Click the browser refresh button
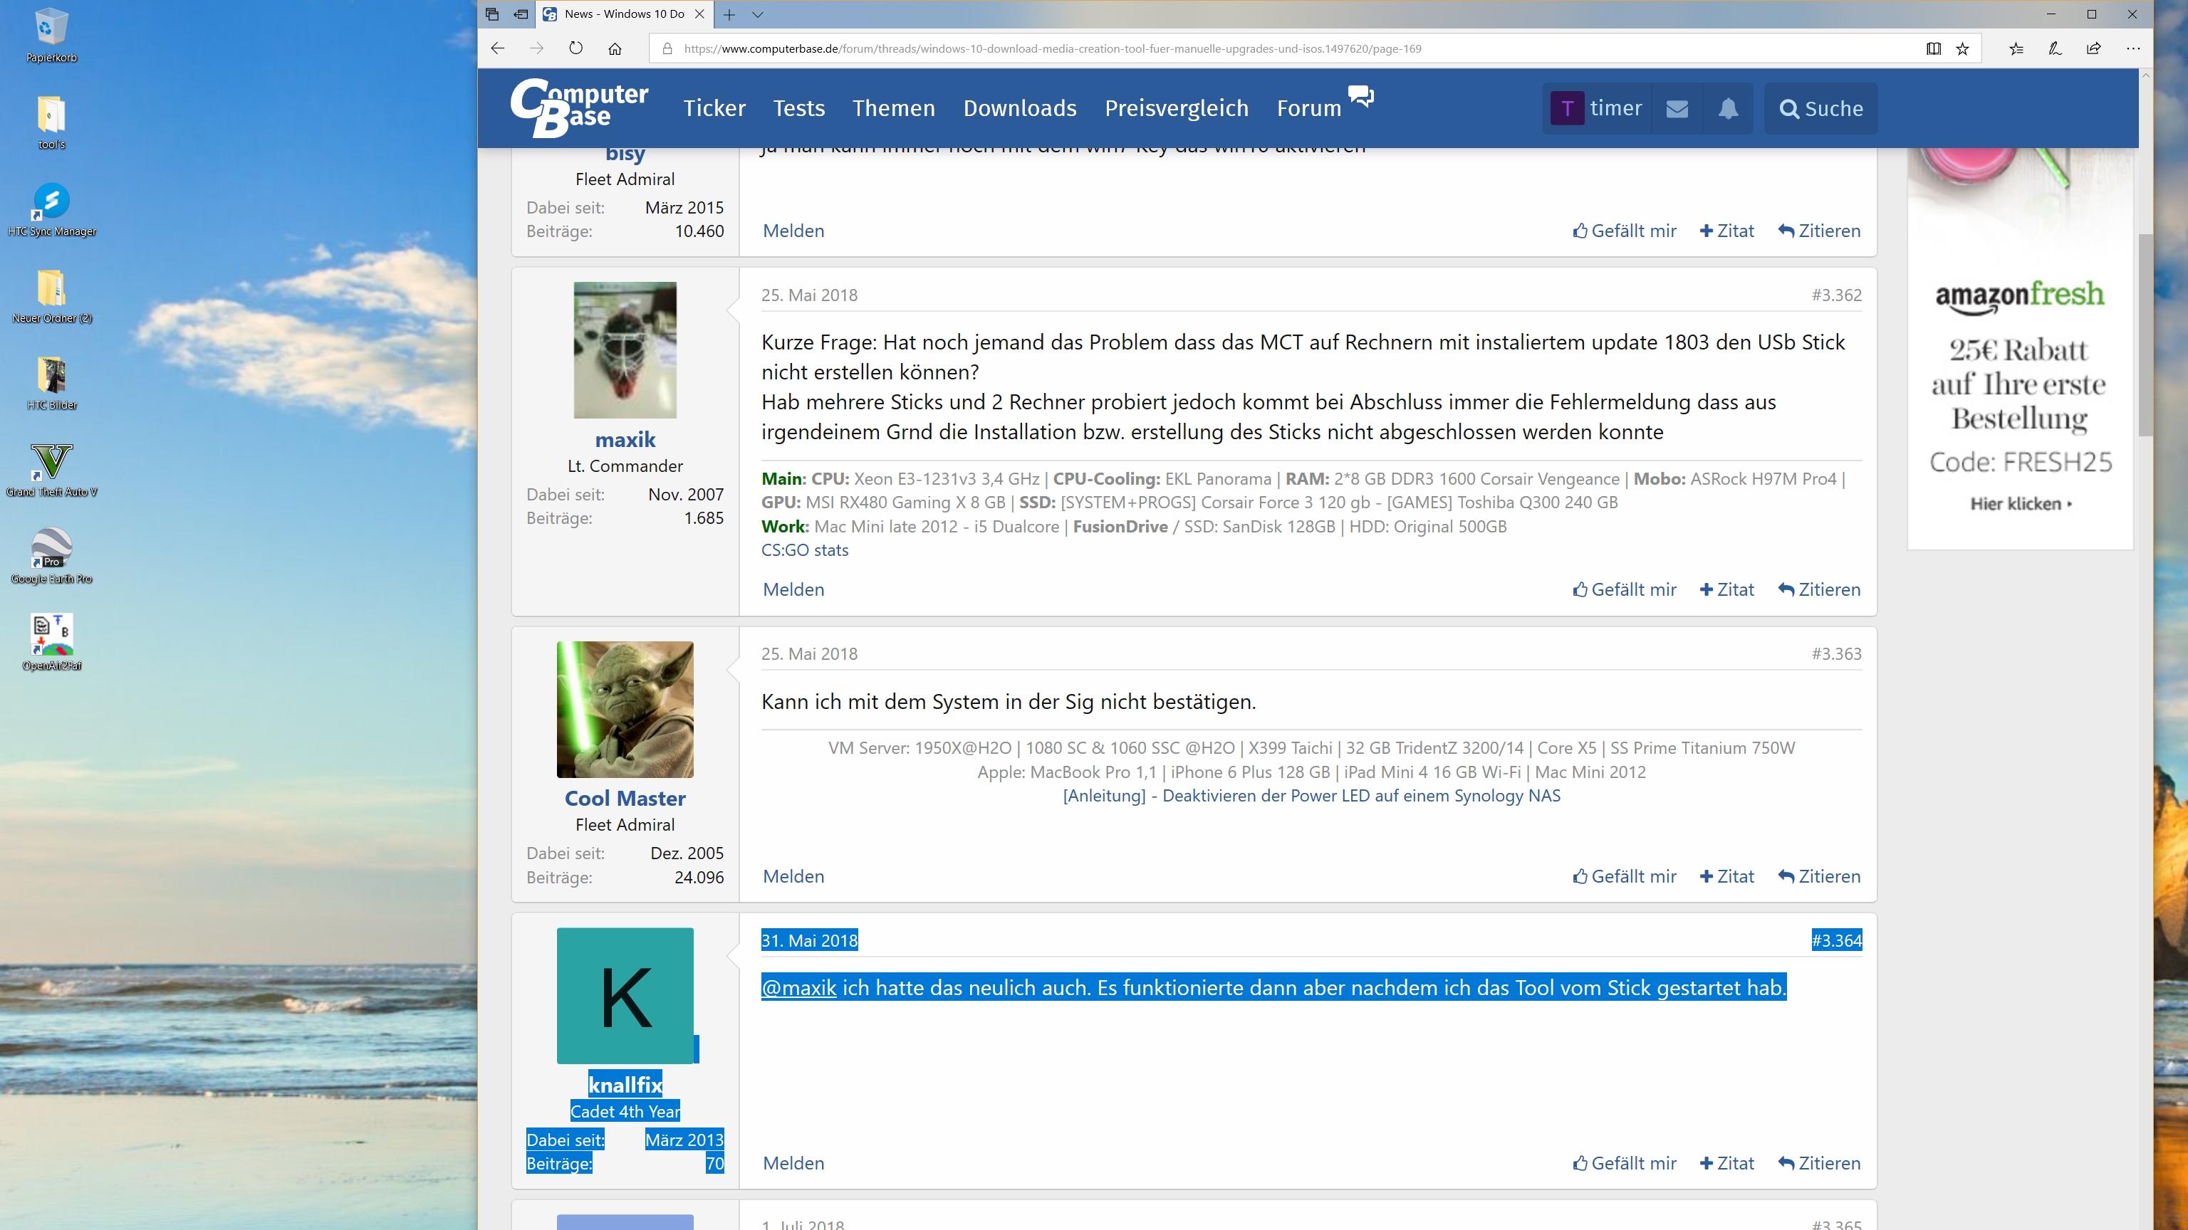The image size is (2188, 1230). point(576,48)
